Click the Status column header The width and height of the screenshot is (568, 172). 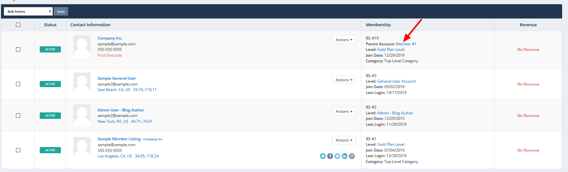pyautogui.click(x=50, y=25)
